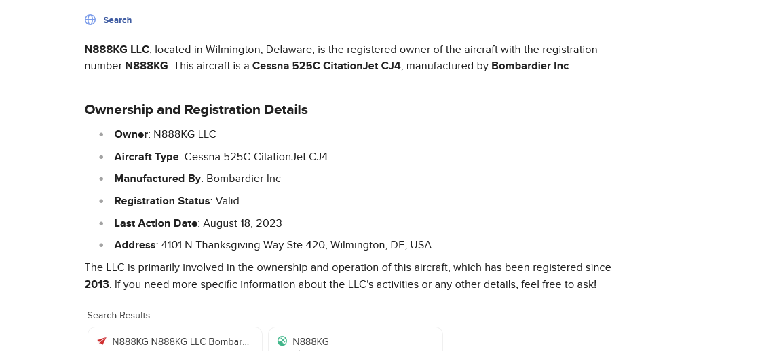The image size is (762, 351).
Task: Click the Last Action Date line
Action: point(197,223)
